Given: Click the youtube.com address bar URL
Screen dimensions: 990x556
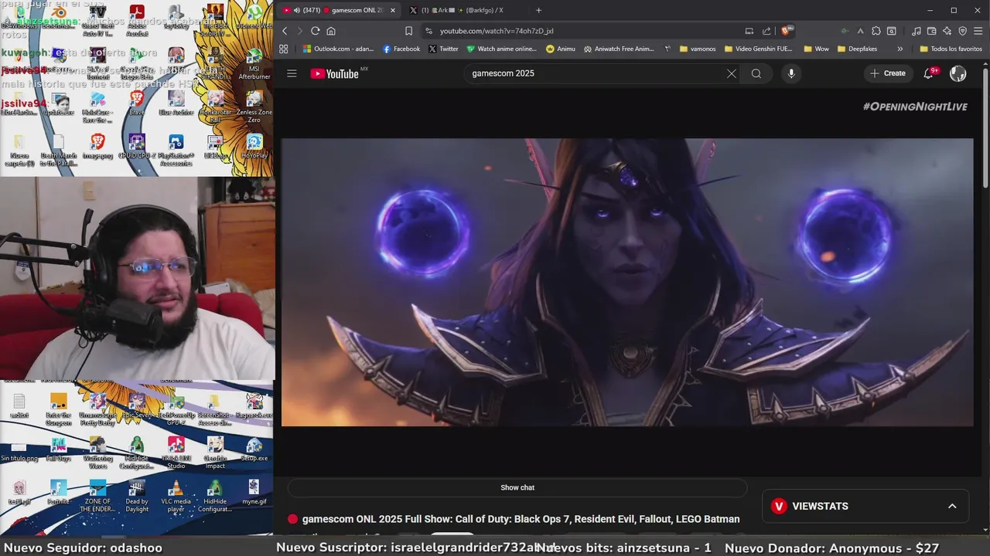Looking at the screenshot, I should pyautogui.click(x=497, y=31).
